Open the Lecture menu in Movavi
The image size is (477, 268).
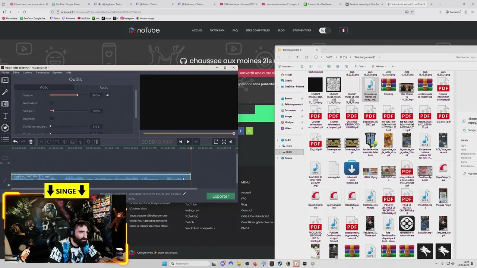(28, 73)
